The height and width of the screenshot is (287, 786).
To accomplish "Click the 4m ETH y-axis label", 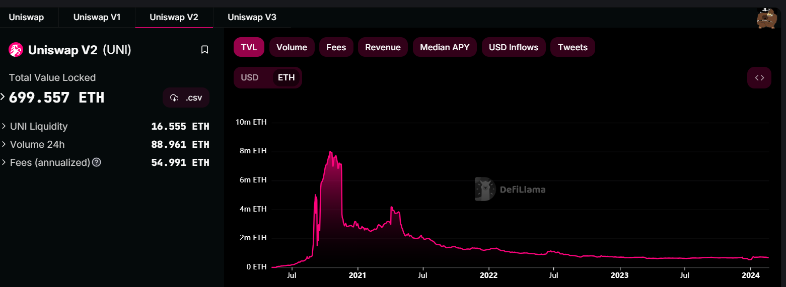I will pos(253,209).
